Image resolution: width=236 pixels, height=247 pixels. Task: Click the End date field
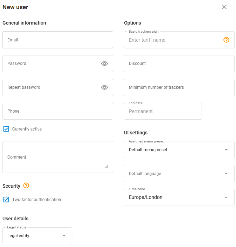(163, 111)
